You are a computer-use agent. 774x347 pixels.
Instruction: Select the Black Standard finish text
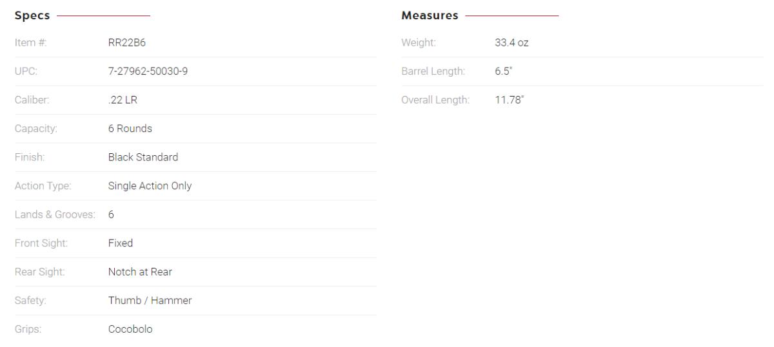pos(143,157)
